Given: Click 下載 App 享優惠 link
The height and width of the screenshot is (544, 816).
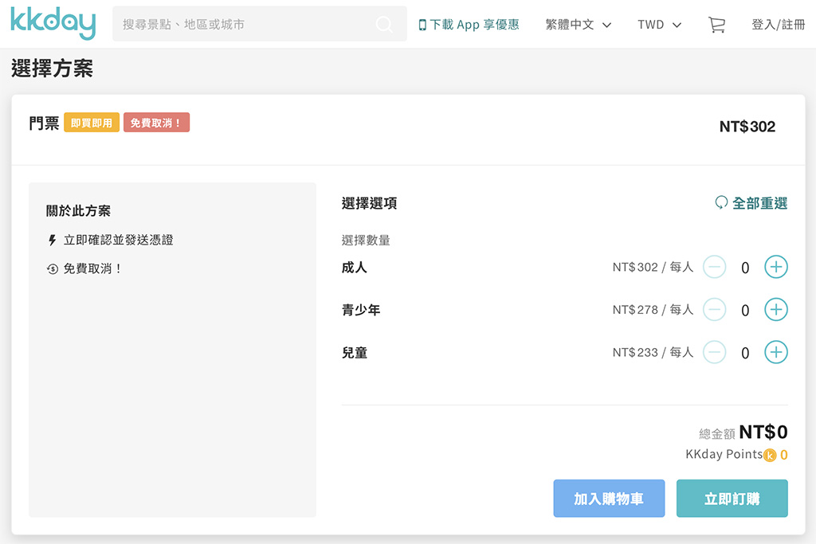Looking at the screenshot, I should [469, 25].
